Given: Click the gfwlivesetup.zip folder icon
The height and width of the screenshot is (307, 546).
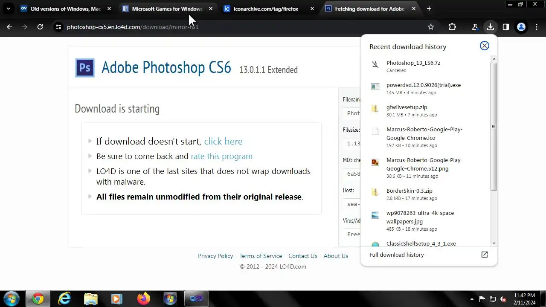Looking at the screenshot, I should [x=375, y=109].
